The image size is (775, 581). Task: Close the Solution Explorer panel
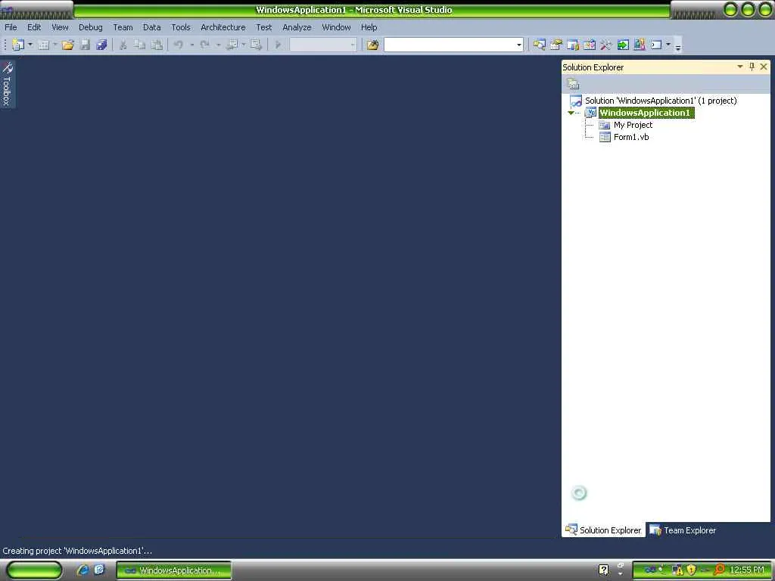click(x=764, y=67)
